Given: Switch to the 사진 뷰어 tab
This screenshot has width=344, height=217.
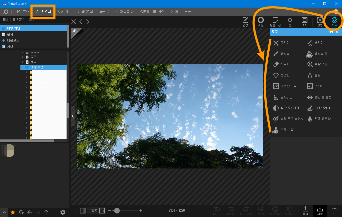Looking at the screenshot, I should point(22,12).
